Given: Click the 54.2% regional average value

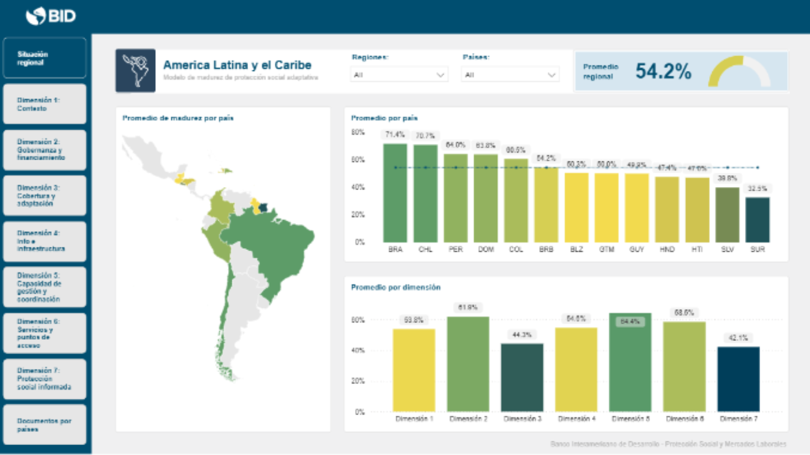Looking at the screenshot, I should coord(663,72).
